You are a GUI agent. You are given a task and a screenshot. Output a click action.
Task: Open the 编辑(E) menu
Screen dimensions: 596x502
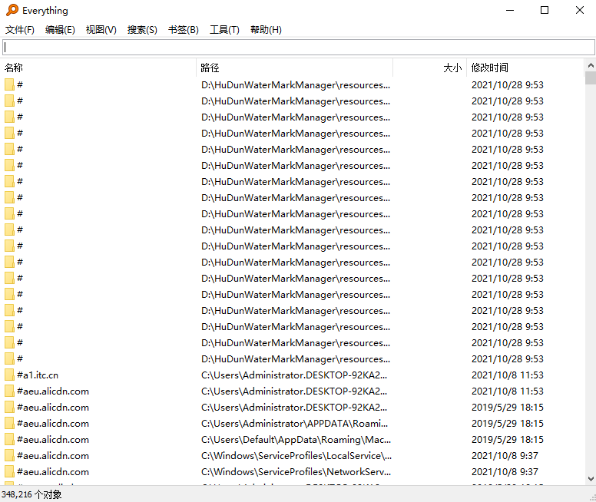(60, 30)
